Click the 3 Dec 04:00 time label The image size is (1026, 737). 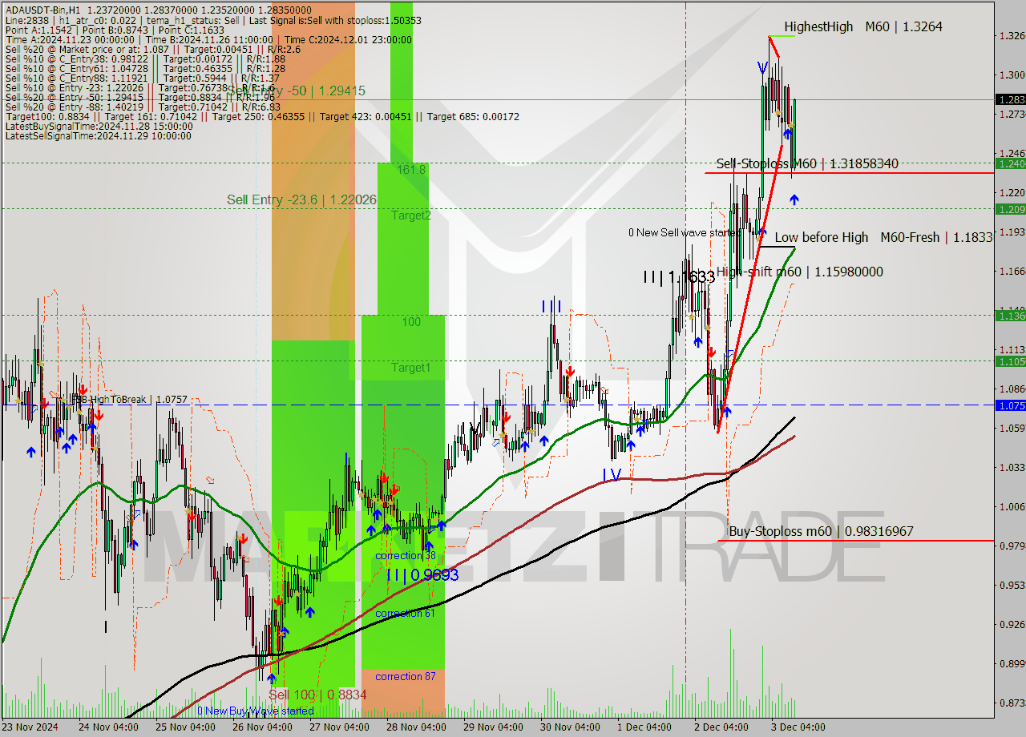tap(798, 727)
